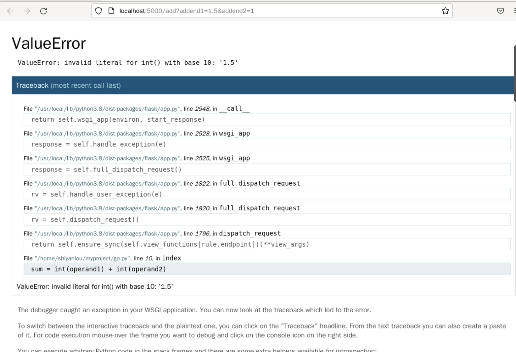
Task: Select go.py frame line 10 in index
Action: [102, 258]
